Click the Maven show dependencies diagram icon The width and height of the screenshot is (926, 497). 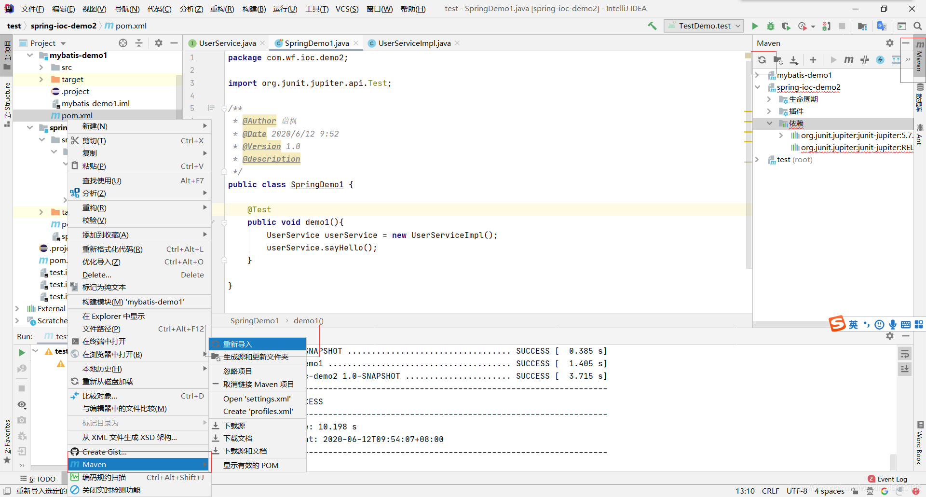896,60
